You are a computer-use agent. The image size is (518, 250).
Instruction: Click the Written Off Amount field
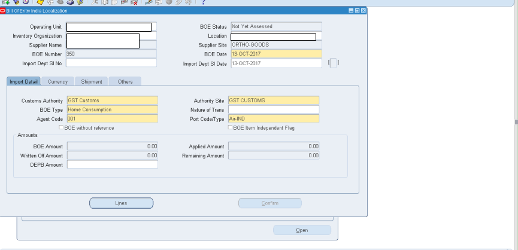click(x=113, y=156)
